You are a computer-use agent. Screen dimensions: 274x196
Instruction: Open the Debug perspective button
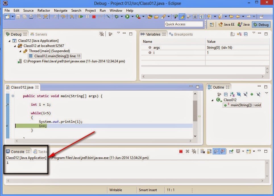pos(261,24)
